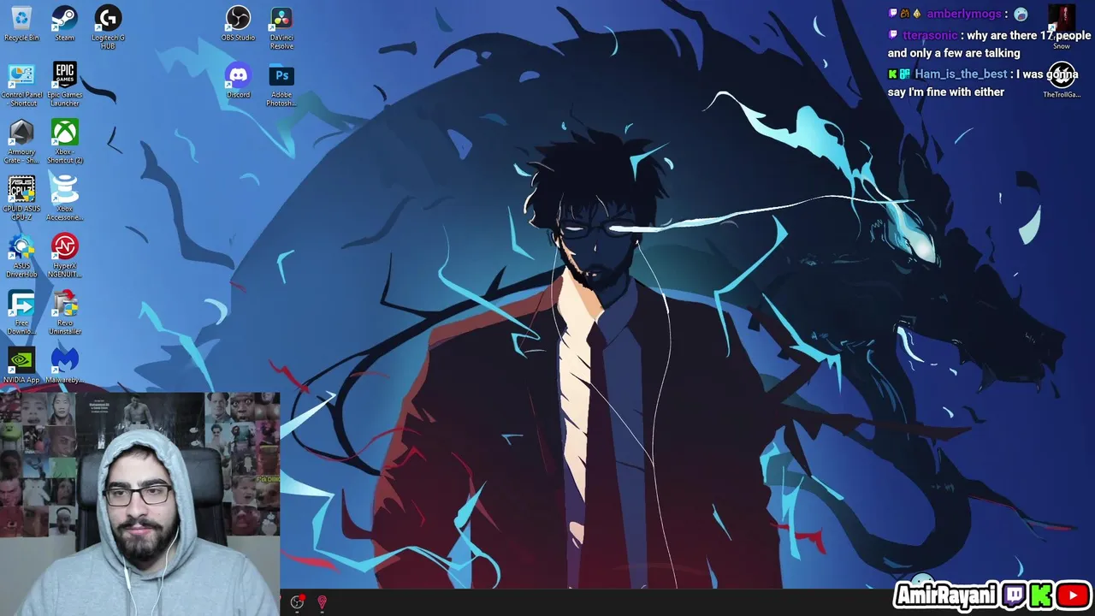Select ASUS DriverHub icon

coord(21,256)
